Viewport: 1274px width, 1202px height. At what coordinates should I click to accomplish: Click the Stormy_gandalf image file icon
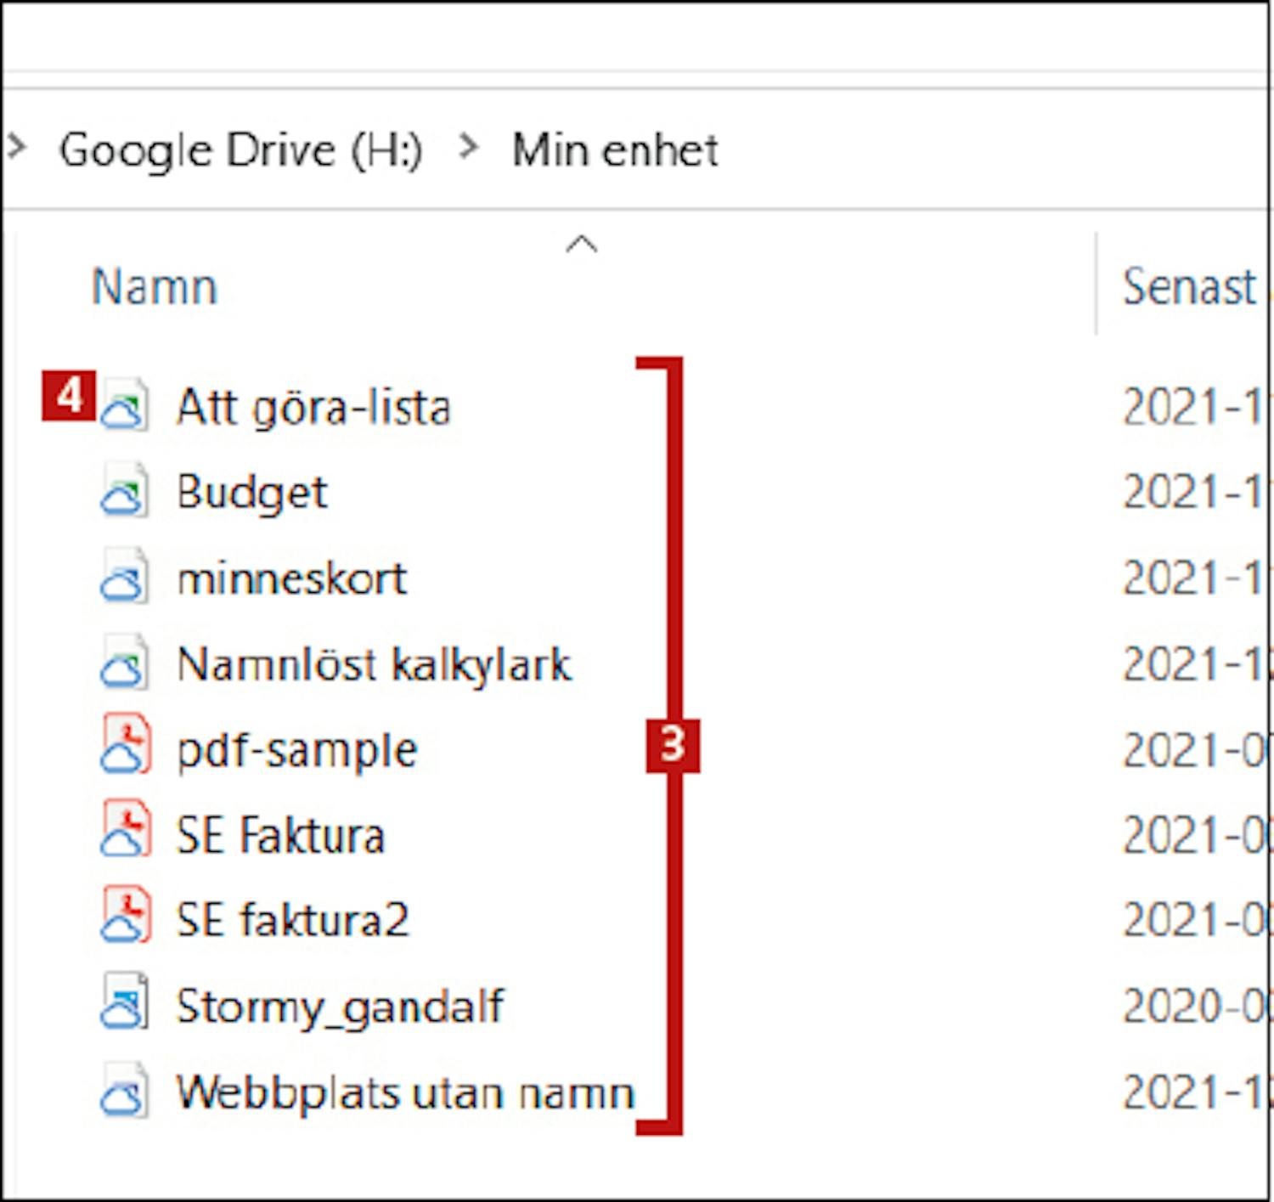pos(126,1006)
